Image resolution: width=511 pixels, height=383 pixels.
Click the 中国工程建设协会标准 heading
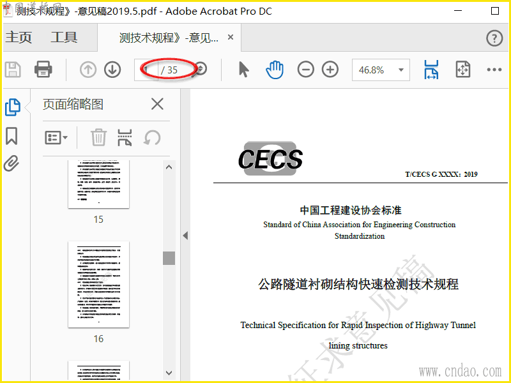click(x=351, y=210)
